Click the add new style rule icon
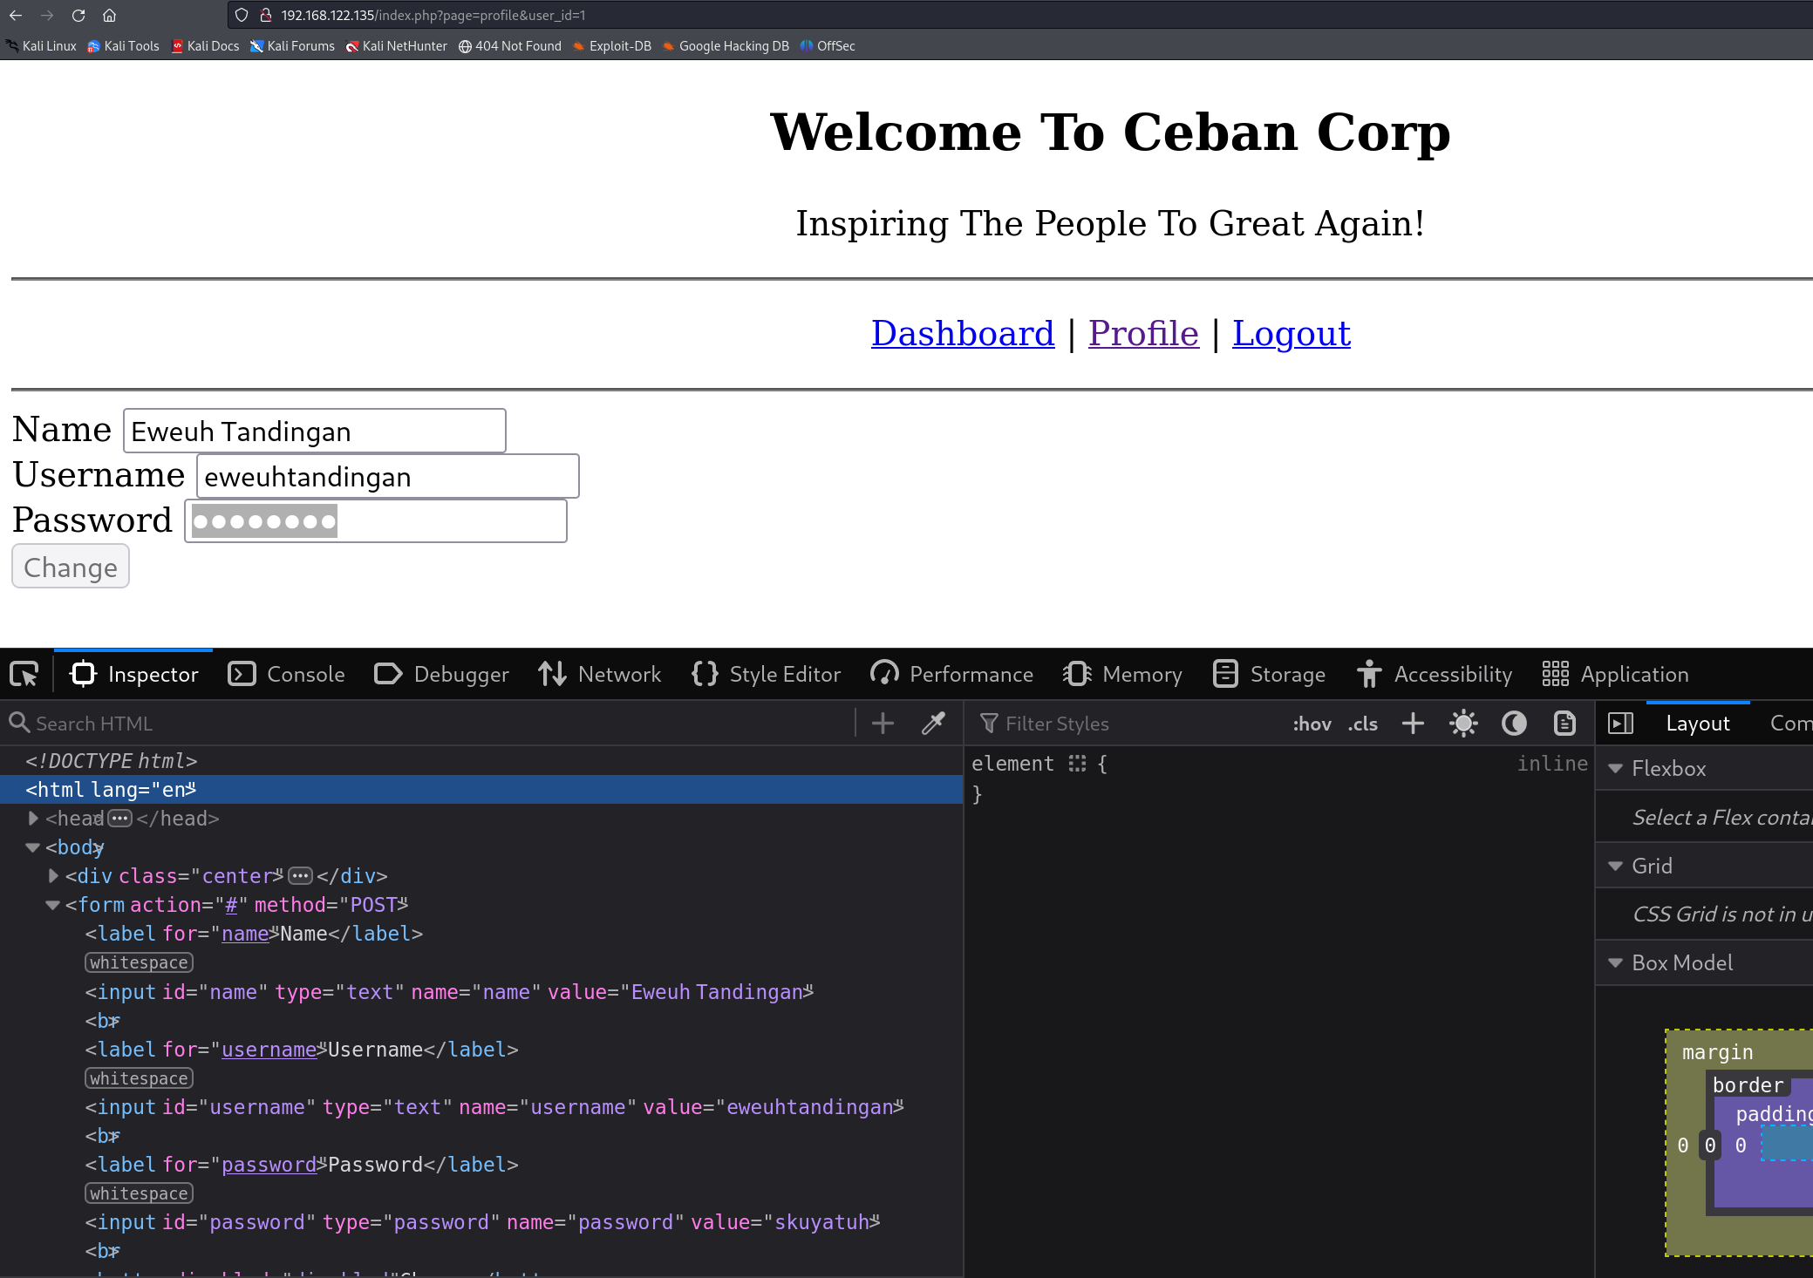Screen dimensions: 1813x1278 point(1413,724)
